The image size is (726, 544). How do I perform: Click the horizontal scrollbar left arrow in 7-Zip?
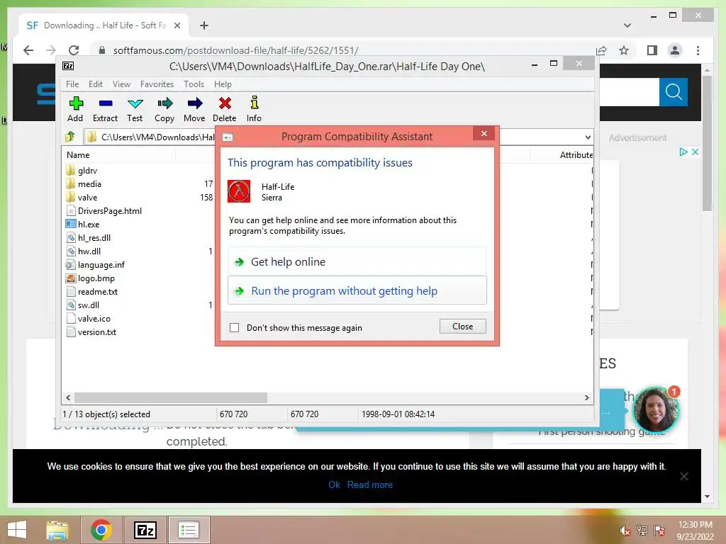[x=69, y=397]
